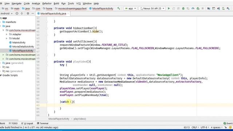Open the Terminal tool window
Image resolution: width=233 pixels, height=131 pixels.
(43, 123)
